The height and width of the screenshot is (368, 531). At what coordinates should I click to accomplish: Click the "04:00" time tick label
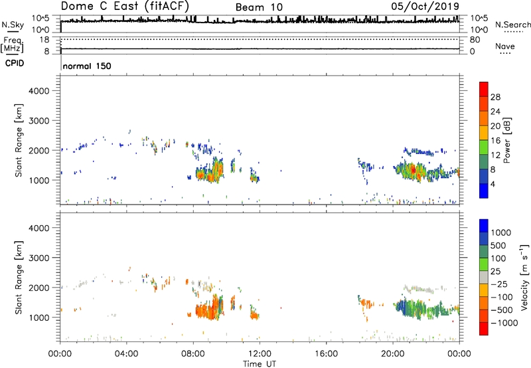127,354
